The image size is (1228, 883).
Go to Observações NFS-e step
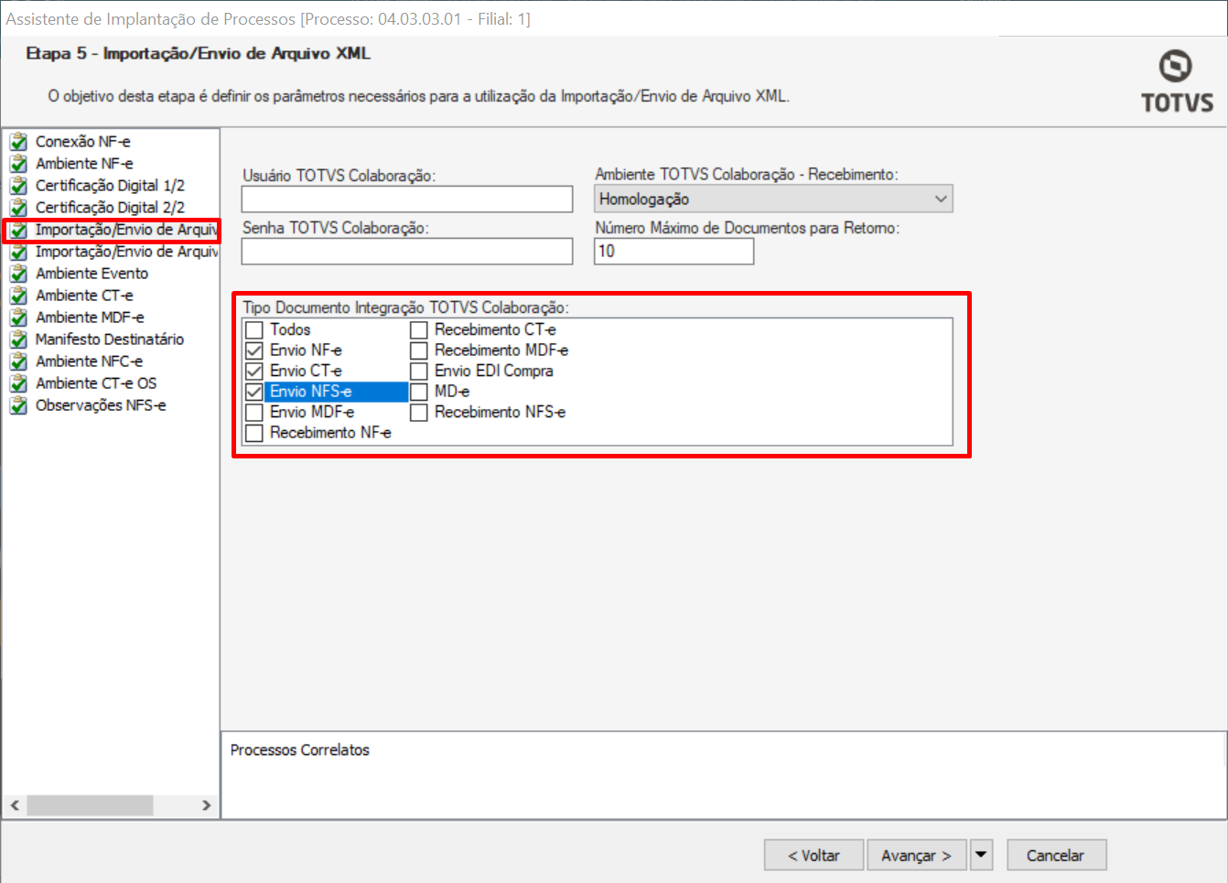(x=101, y=405)
